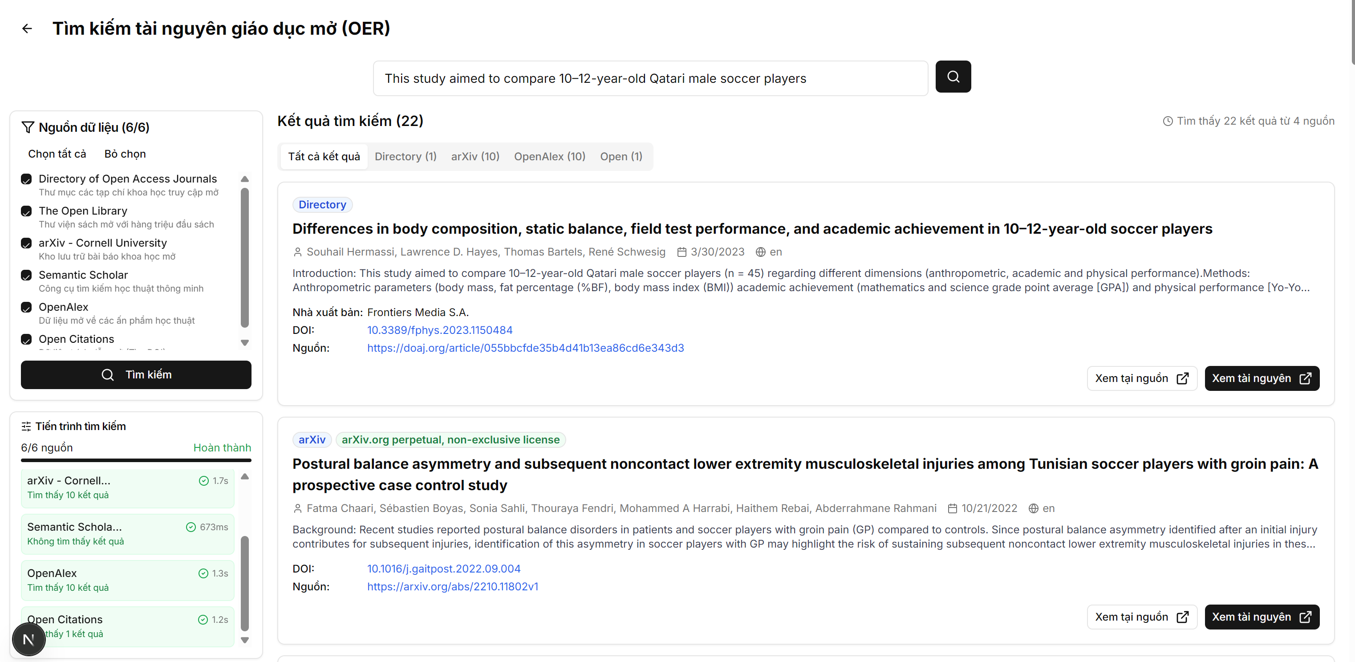Image resolution: width=1355 pixels, height=662 pixels.
Task: Click the blue arXiv source badge
Action: click(x=312, y=440)
